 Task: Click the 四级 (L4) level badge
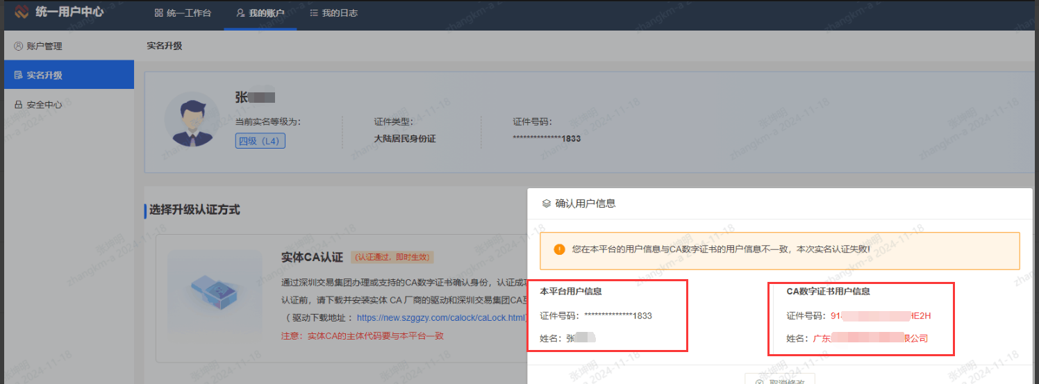tap(260, 141)
